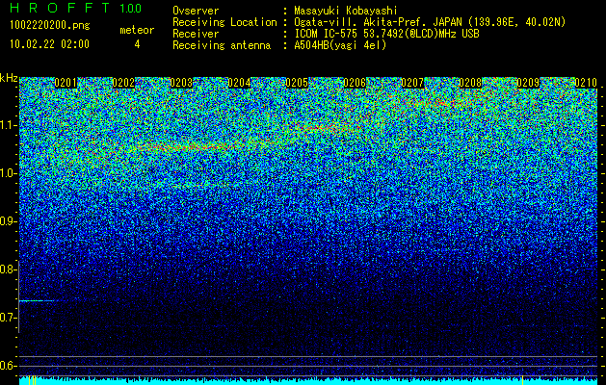606x385 pixels.
Task: Click the Receiving antenna field label
Action: [x=222, y=45]
